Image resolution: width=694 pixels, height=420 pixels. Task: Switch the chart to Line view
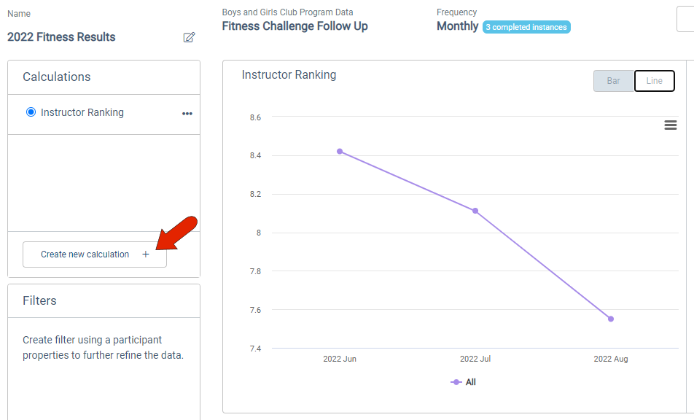pos(655,81)
